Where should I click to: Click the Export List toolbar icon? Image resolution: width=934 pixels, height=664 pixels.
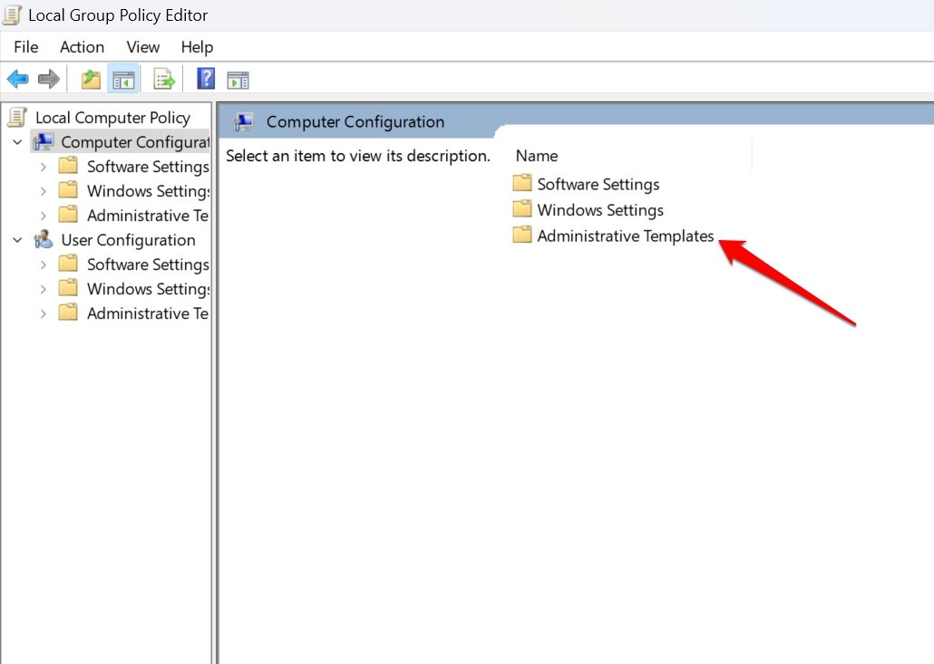click(163, 78)
